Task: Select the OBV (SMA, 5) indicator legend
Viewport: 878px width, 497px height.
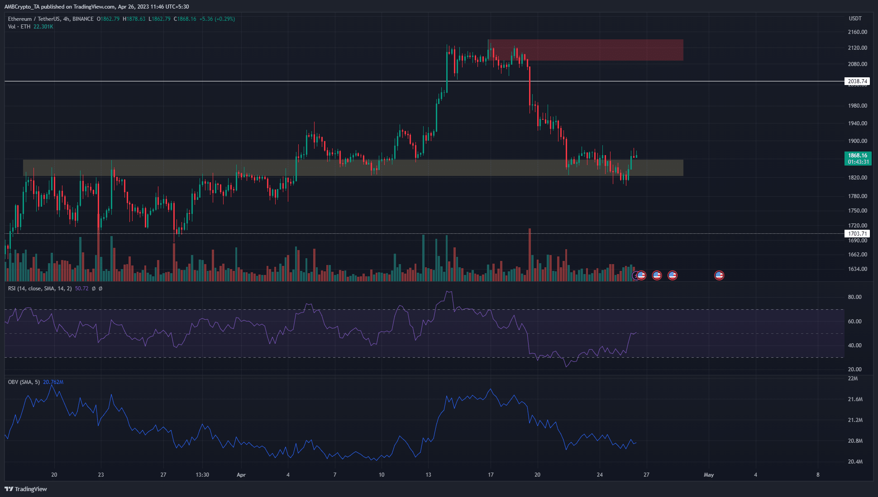Action: tap(24, 382)
